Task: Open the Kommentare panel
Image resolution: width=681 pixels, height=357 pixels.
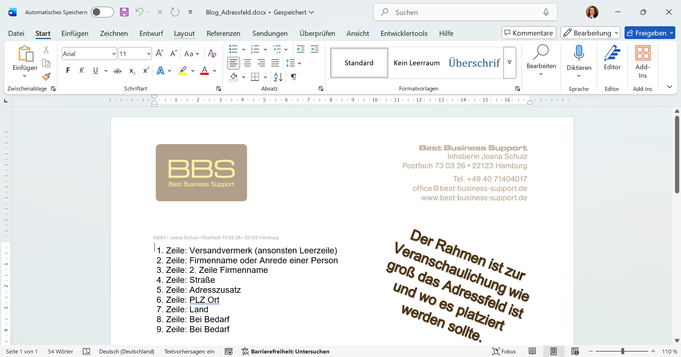Action: coord(528,33)
